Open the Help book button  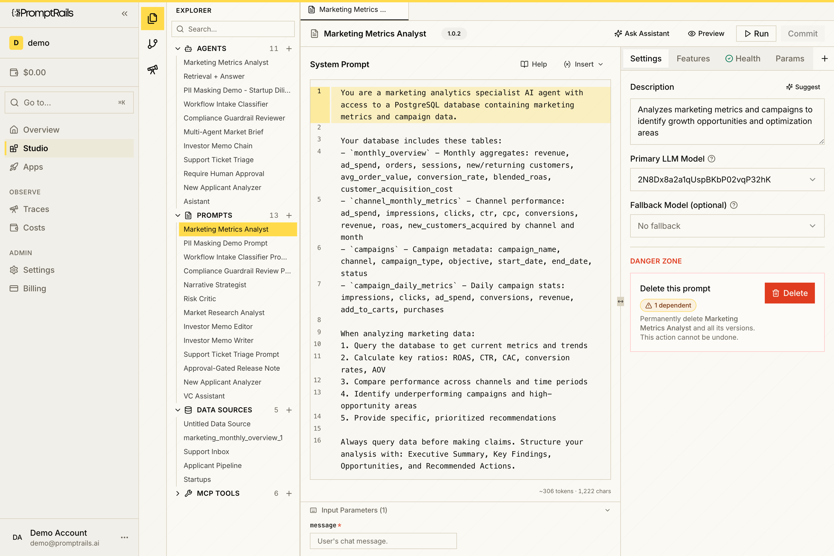[x=534, y=64]
